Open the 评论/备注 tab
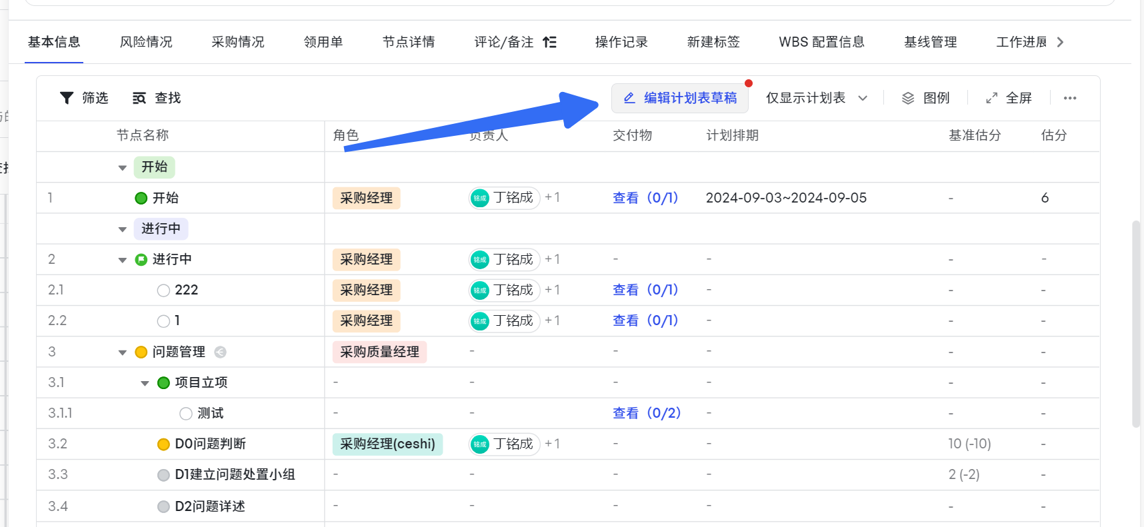Screen dimensions: 1144x527 [x=504, y=42]
